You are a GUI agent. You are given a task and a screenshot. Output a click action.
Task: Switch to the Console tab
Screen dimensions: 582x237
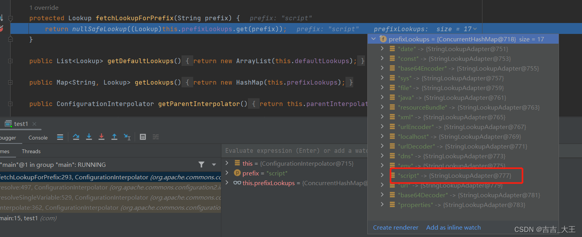[x=38, y=138]
